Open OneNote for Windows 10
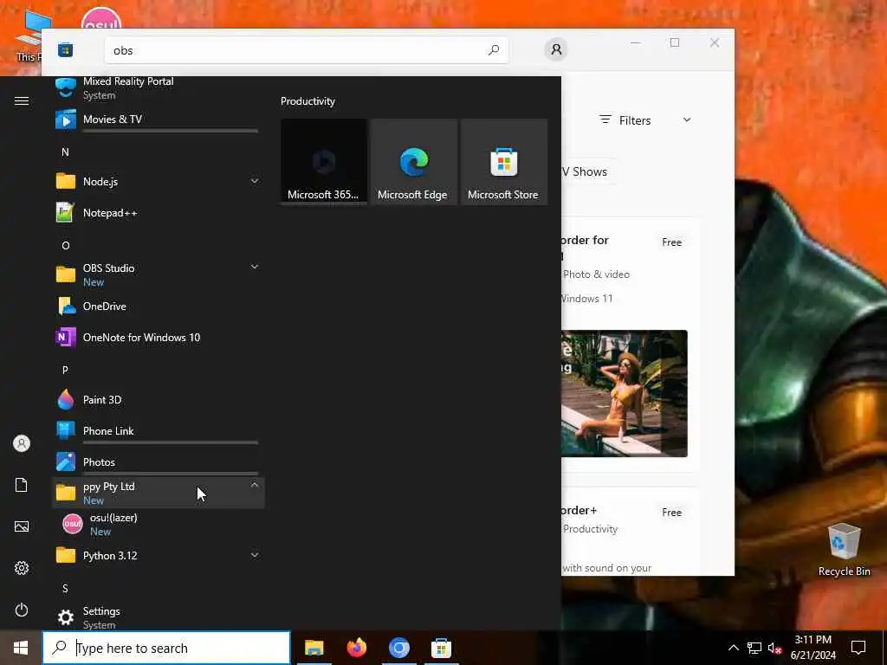This screenshot has width=887, height=665. (158, 338)
